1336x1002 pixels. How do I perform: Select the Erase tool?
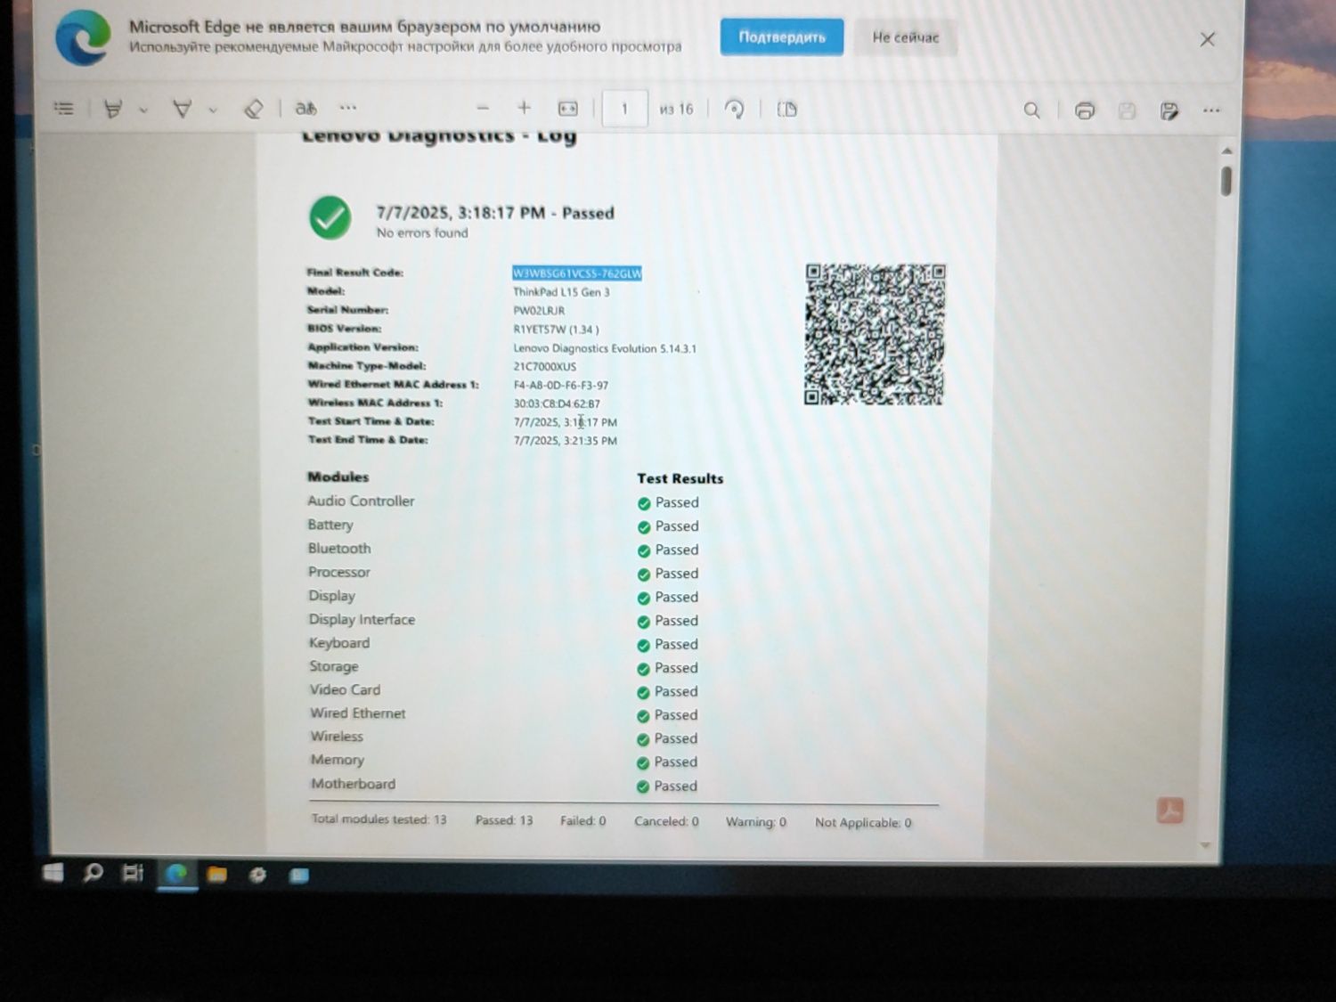pyautogui.click(x=253, y=110)
